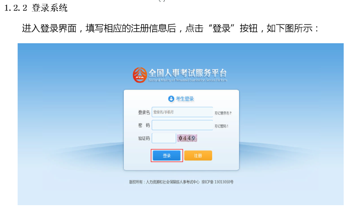Click the blue user avatar icon beside 考生登录
Screen dimensions: 348x209
tap(171, 98)
